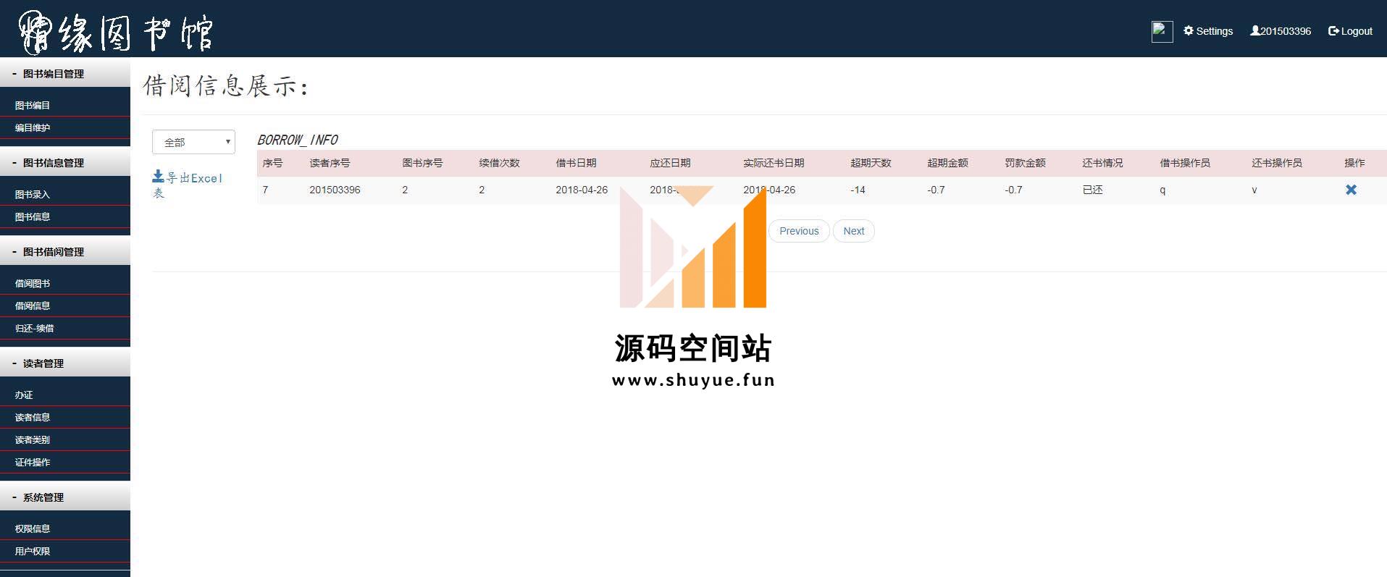Click the Logout arrow icon
The image size is (1387, 577).
click(x=1333, y=31)
